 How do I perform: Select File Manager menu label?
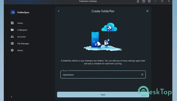tap(23, 44)
